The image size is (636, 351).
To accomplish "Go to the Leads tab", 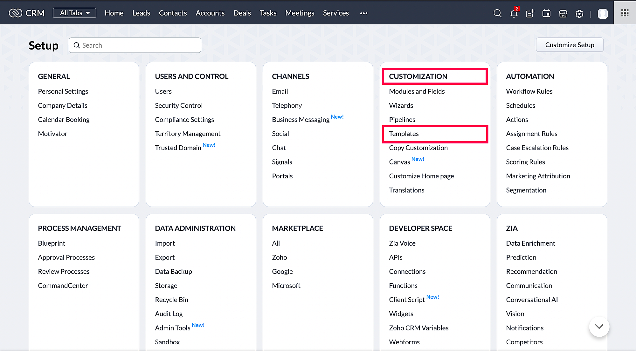I will [141, 13].
